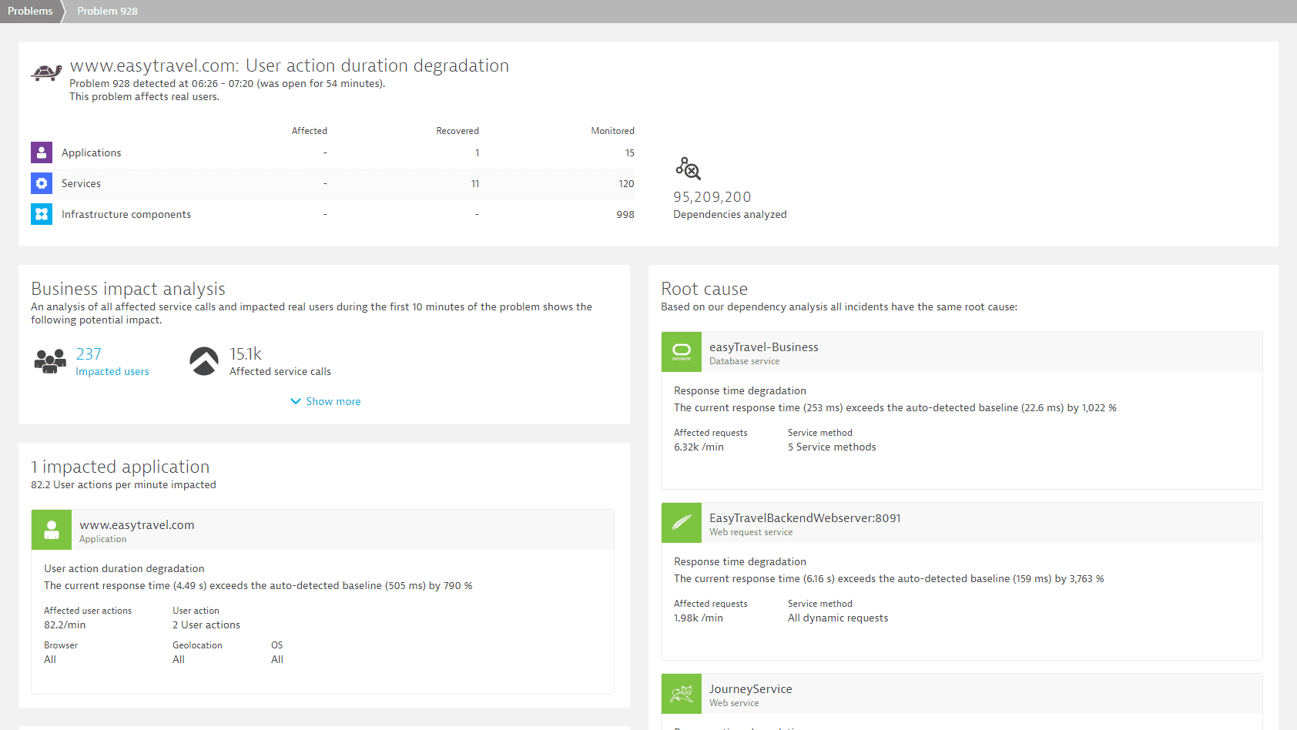Click the Recovered column header
The image size is (1297, 730).
[457, 131]
